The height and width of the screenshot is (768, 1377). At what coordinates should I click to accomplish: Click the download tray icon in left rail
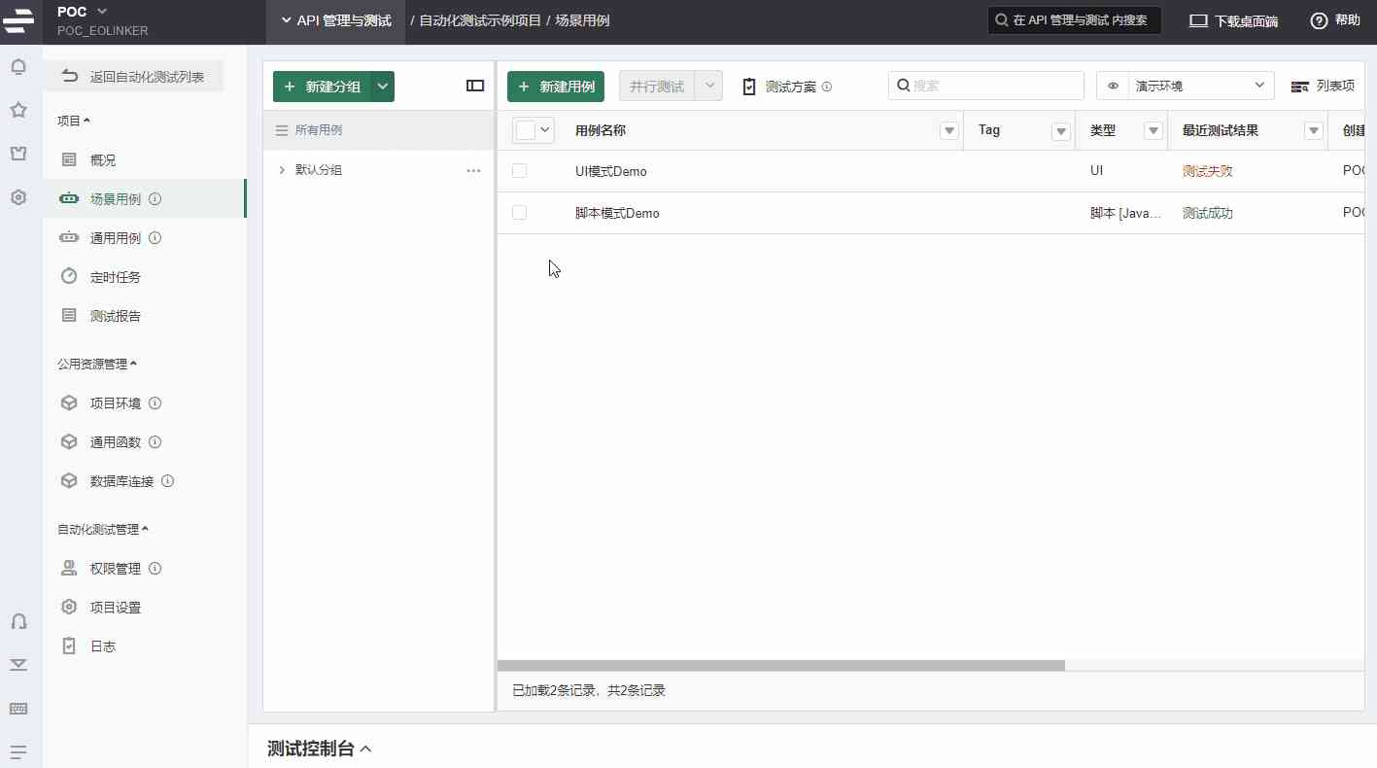coord(18,665)
